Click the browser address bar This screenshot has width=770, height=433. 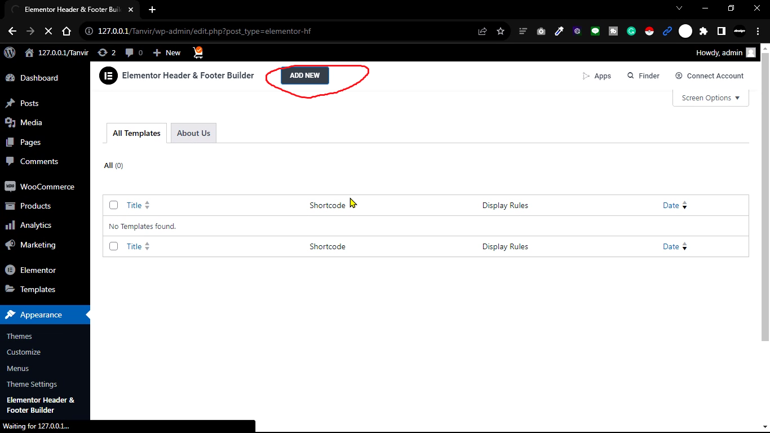click(282, 31)
